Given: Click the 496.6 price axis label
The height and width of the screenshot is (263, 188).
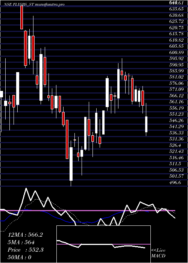Looking at the screenshot, I should (x=175, y=183).
